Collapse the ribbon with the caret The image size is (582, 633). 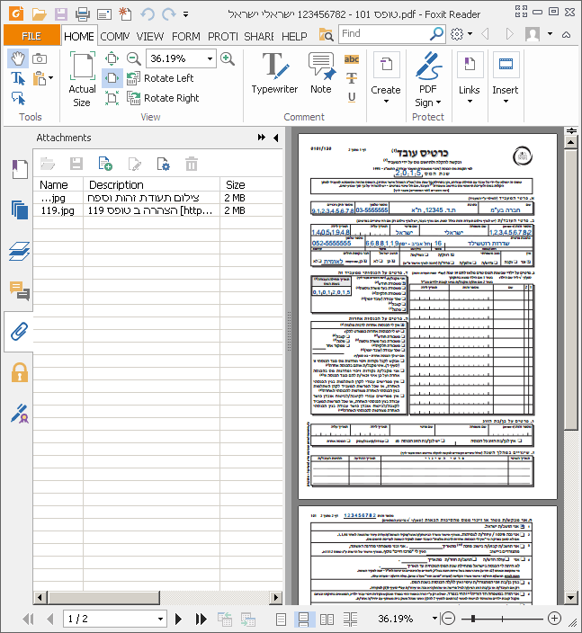pyautogui.click(x=566, y=34)
